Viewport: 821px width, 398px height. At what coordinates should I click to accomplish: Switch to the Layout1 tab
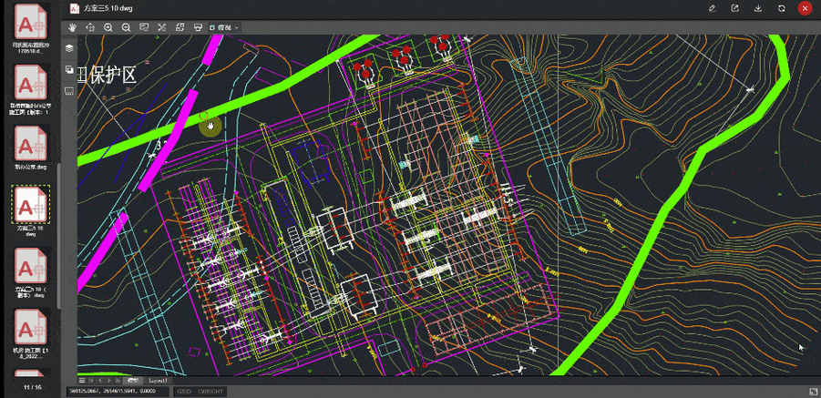pos(159,380)
